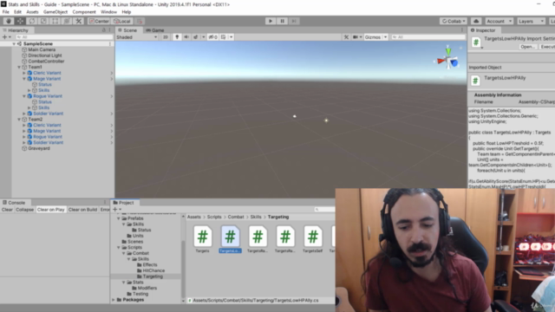The image size is (555, 312).
Task: Select the Targets script asset
Action: click(x=202, y=239)
